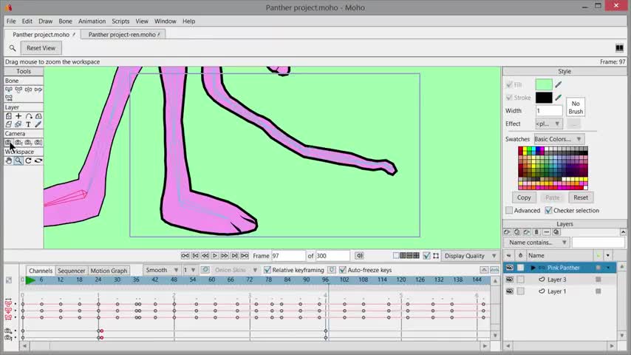The height and width of the screenshot is (355, 631).
Task: Open the layer column options arrow
Action: (x=607, y=255)
